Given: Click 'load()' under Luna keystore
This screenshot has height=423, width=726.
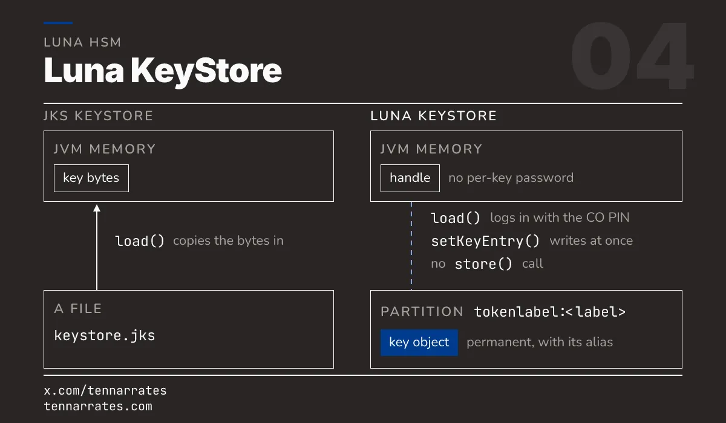Looking at the screenshot, I should (456, 218).
